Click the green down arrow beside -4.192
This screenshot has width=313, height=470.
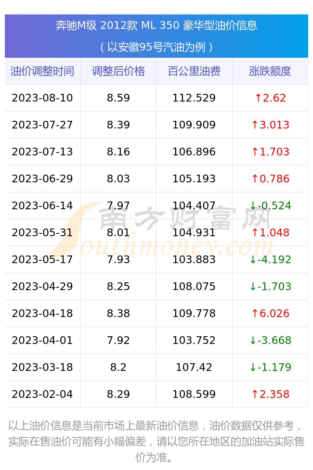pyautogui.click(x=253, y=260)
